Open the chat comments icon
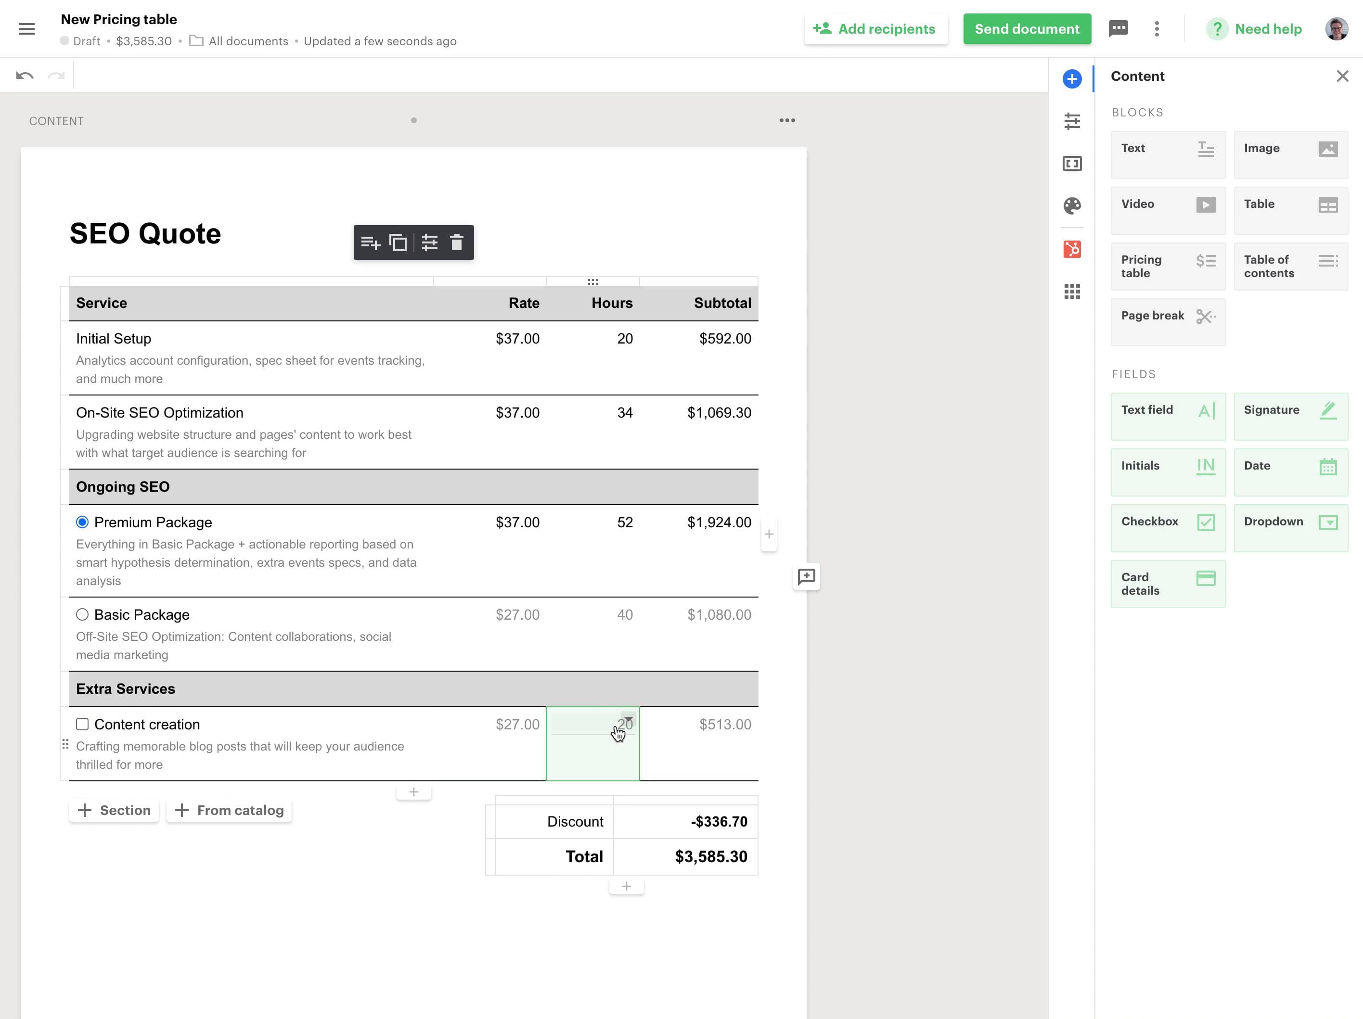 pyautogui.click(x=1118, y=28)
